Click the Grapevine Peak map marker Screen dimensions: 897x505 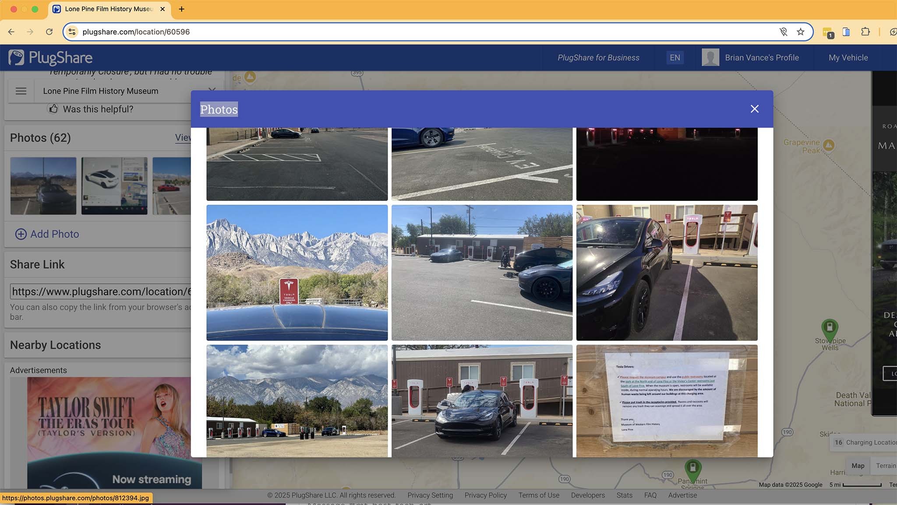(828, 145)
